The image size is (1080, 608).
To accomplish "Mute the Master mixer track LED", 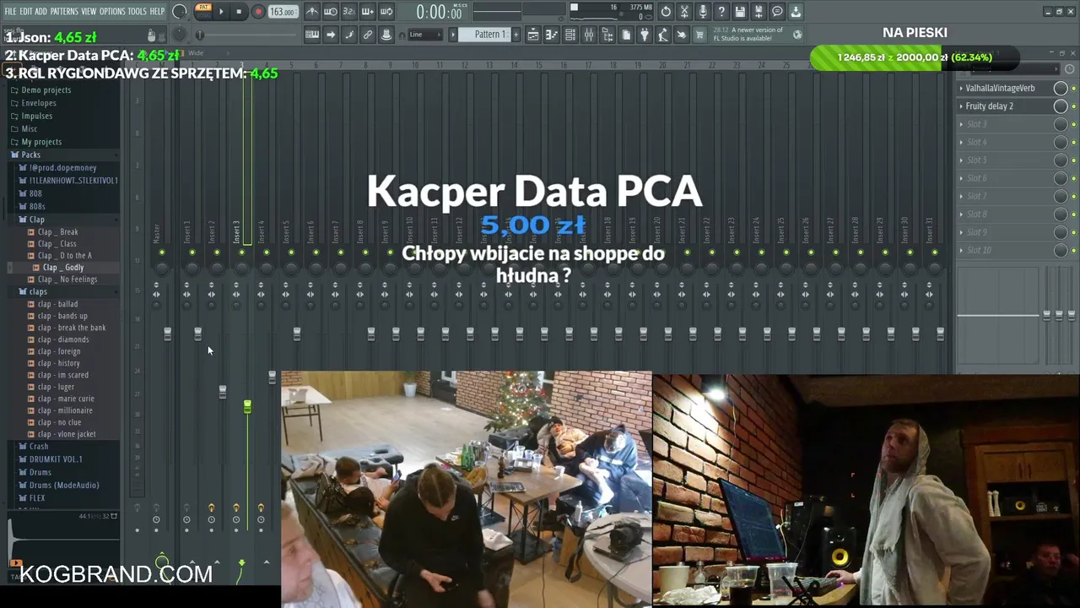I will [x=162, y=252].
